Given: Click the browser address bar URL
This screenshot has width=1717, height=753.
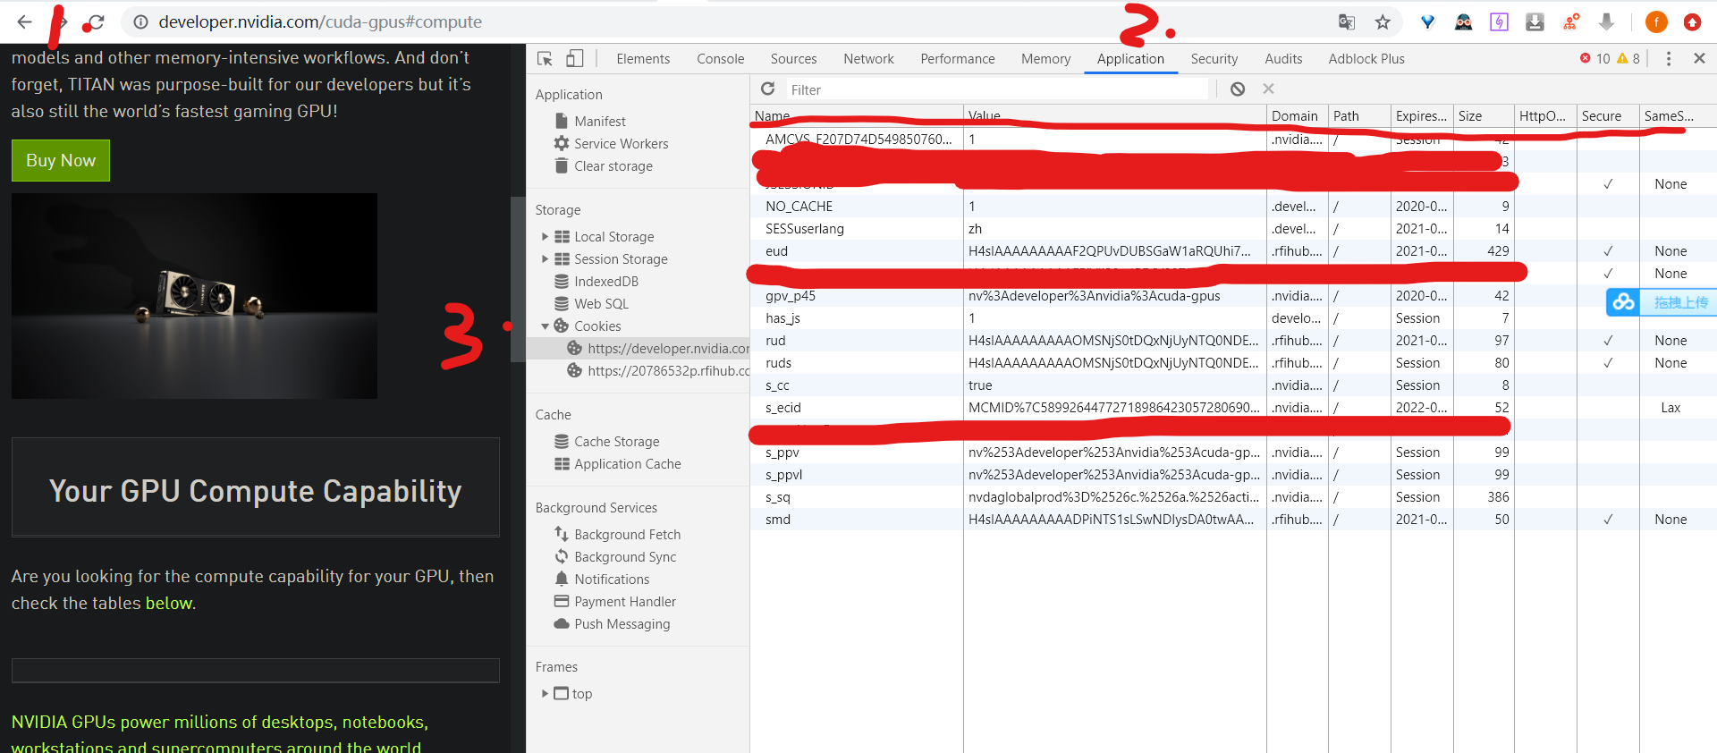Looking at the screenshot, I should point(320,21).
